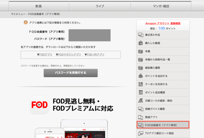Open the 動画 tab
Image resolution: width=204 pixels, height=138 pixels.
coord(39,6)
